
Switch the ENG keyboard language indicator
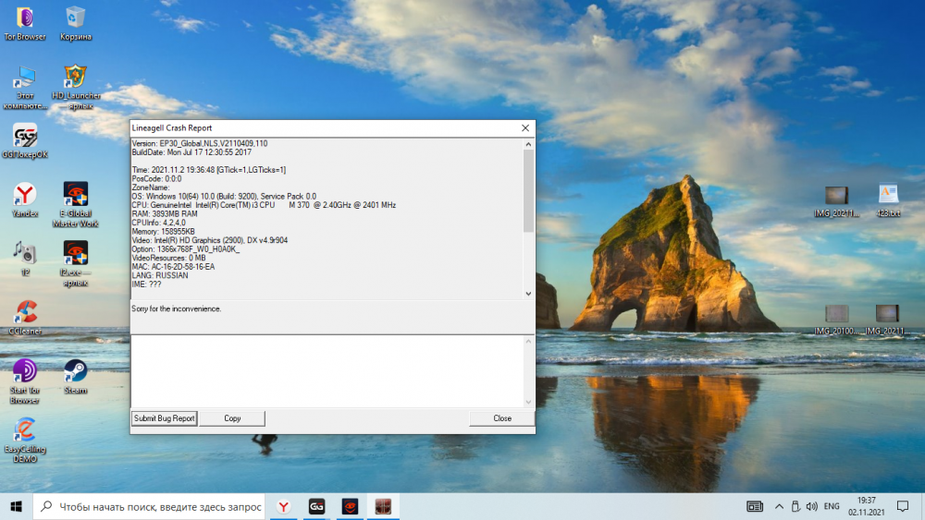tap(832, 506)
